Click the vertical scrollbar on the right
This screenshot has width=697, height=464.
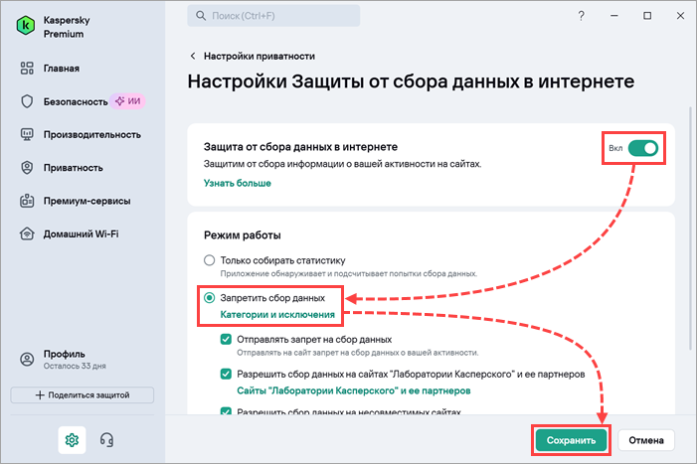(x=690, y=229)
